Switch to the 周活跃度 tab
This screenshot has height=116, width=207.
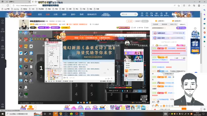[x=164, y=24]
